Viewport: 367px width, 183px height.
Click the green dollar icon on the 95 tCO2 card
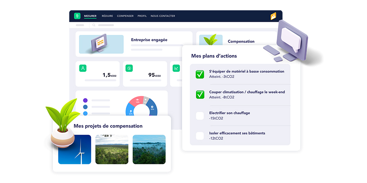click(x=129, y=68)
